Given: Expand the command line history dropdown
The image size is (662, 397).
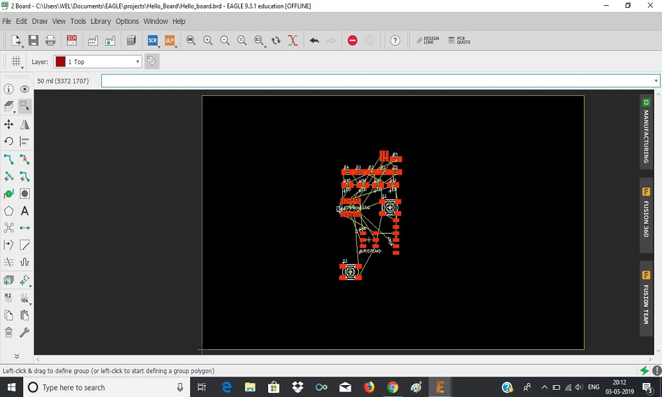Looking at the screenshot, I should 655,81.
